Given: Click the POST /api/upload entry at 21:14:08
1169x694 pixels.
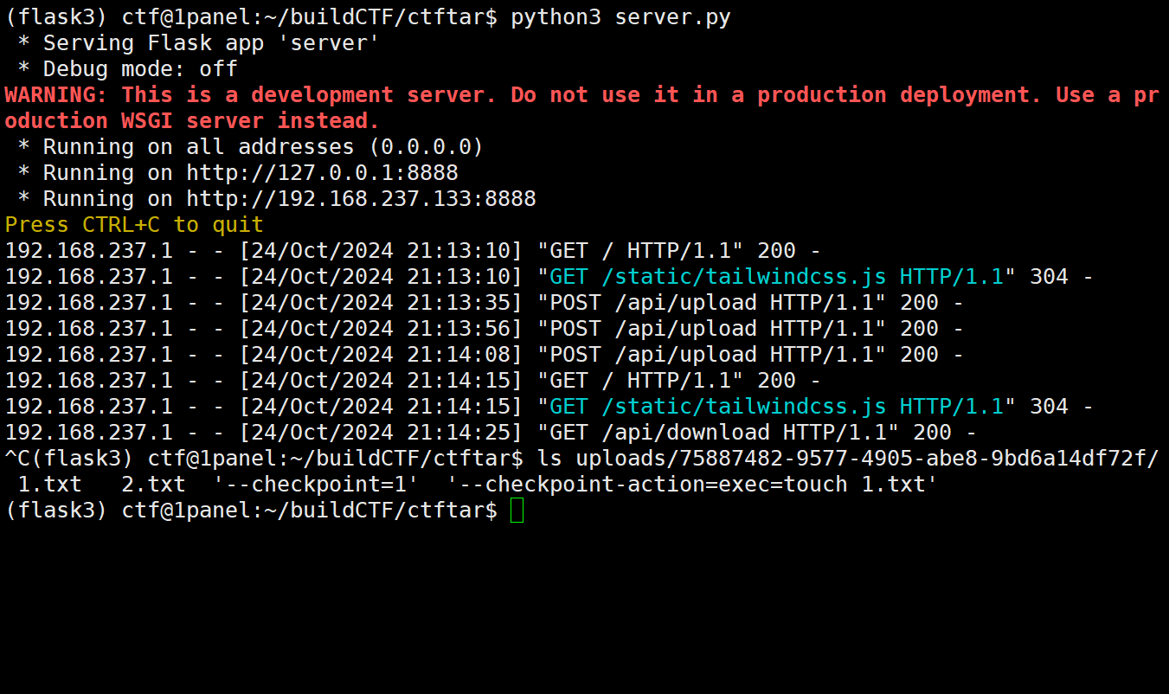Looking at the screenshot, I should (x=711, y=355).
